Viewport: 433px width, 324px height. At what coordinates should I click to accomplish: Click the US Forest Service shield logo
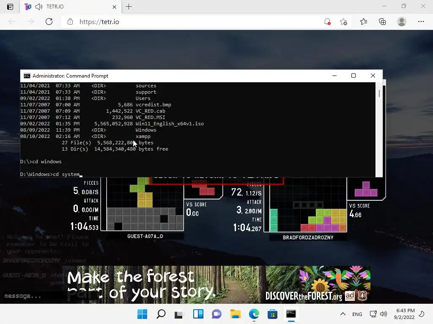pyautogui.click(x=362, y=296)
